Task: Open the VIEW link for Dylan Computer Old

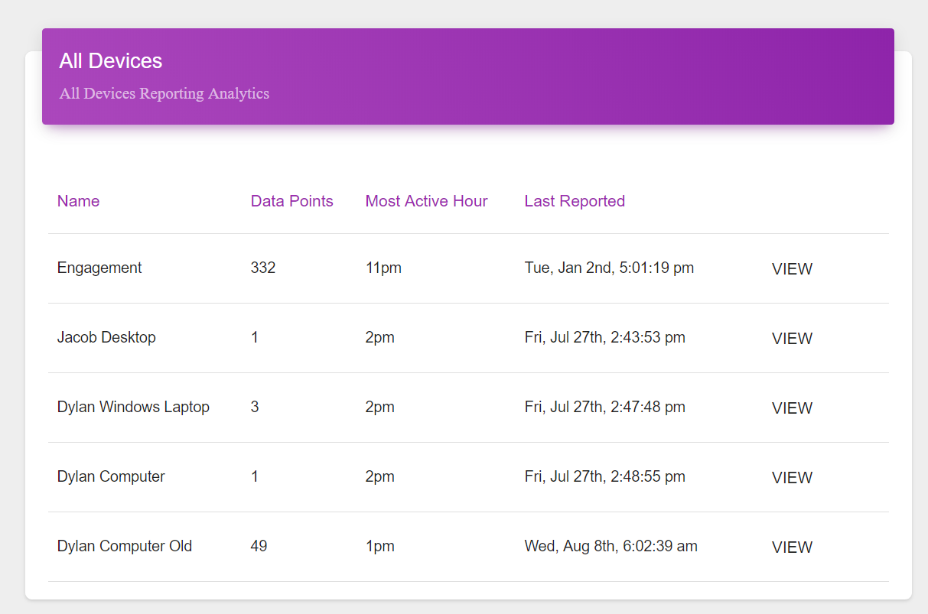Action: [x=792, y=547]
